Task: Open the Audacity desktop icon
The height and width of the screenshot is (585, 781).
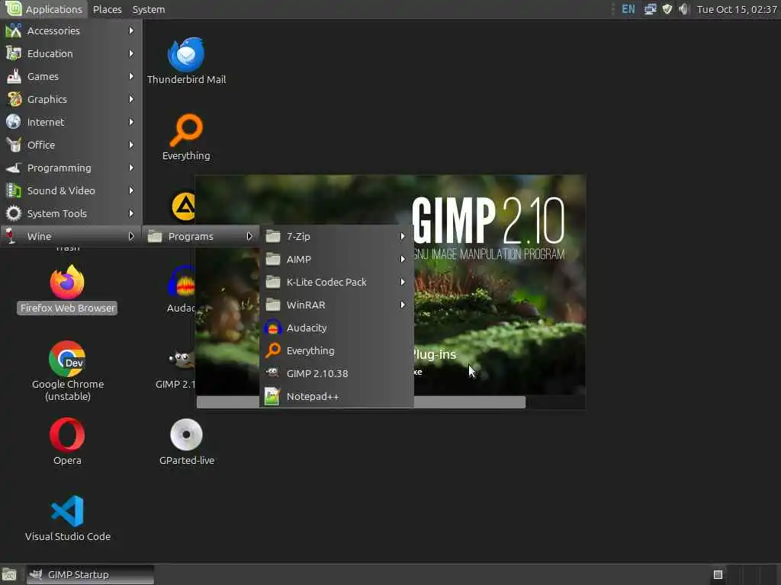Action: point(182,289)
